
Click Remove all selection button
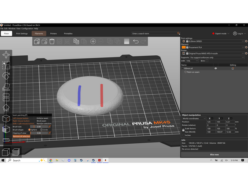(21, 136)
